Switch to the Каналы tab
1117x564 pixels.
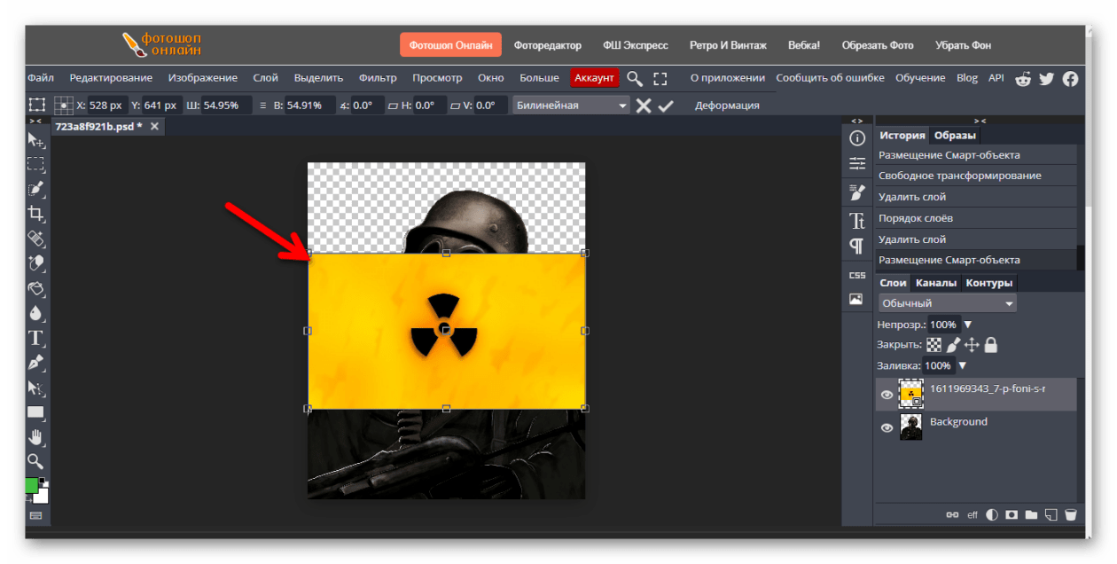(936, 283)
